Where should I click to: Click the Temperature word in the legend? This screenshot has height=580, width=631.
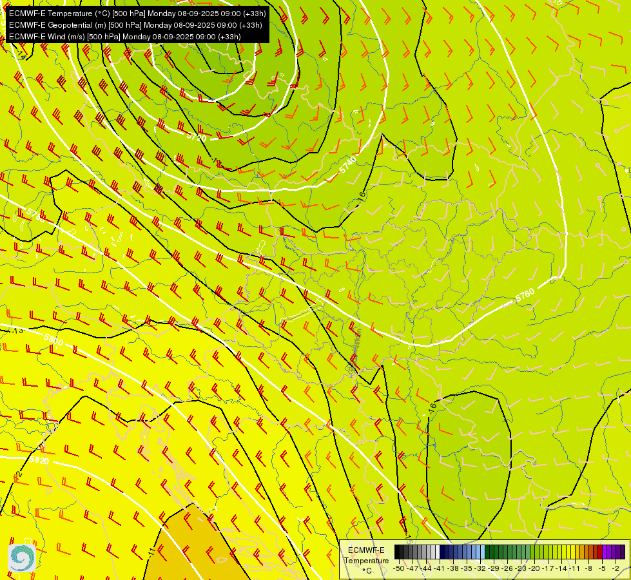pos(367,561)
